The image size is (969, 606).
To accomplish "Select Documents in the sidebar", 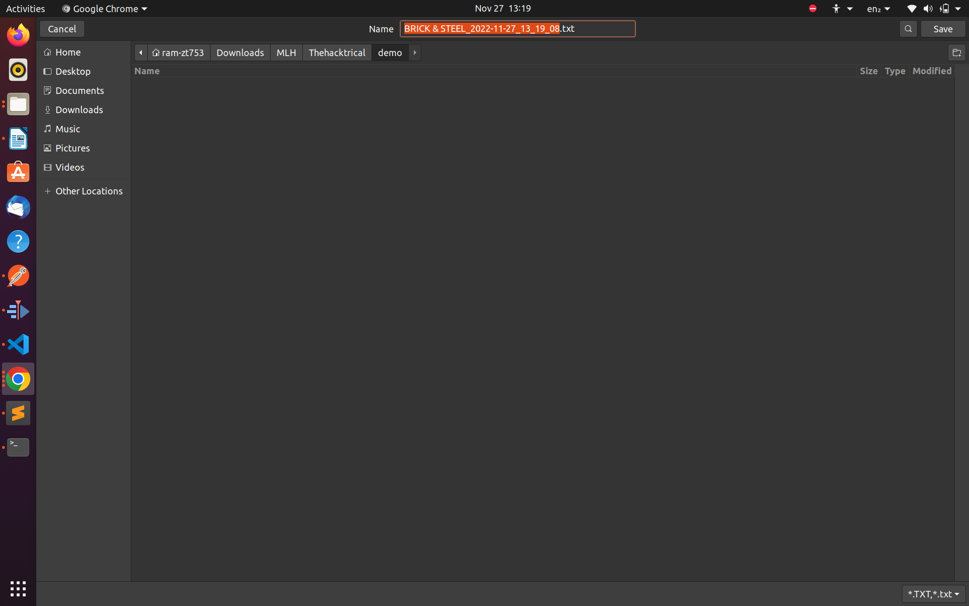I will 79,90.
